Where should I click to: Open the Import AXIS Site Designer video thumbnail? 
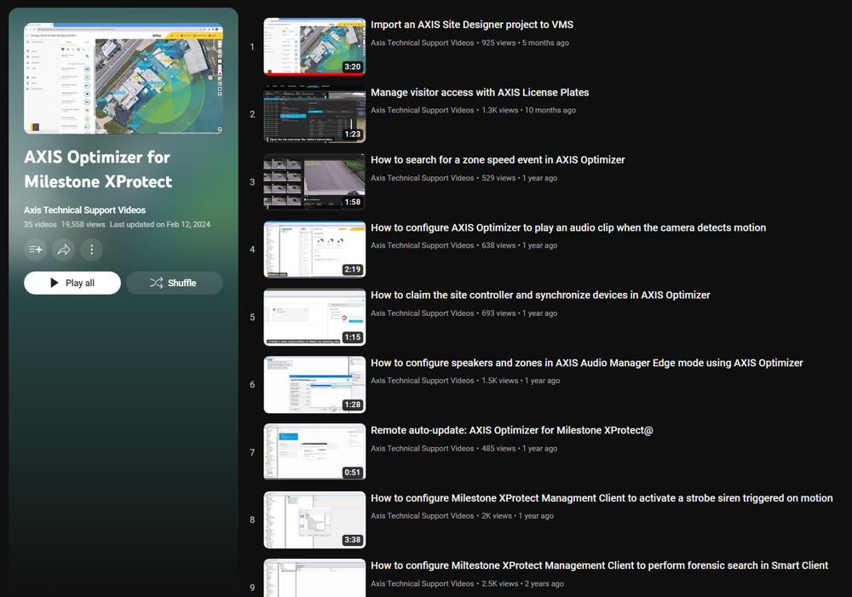(x=314, y=47)
